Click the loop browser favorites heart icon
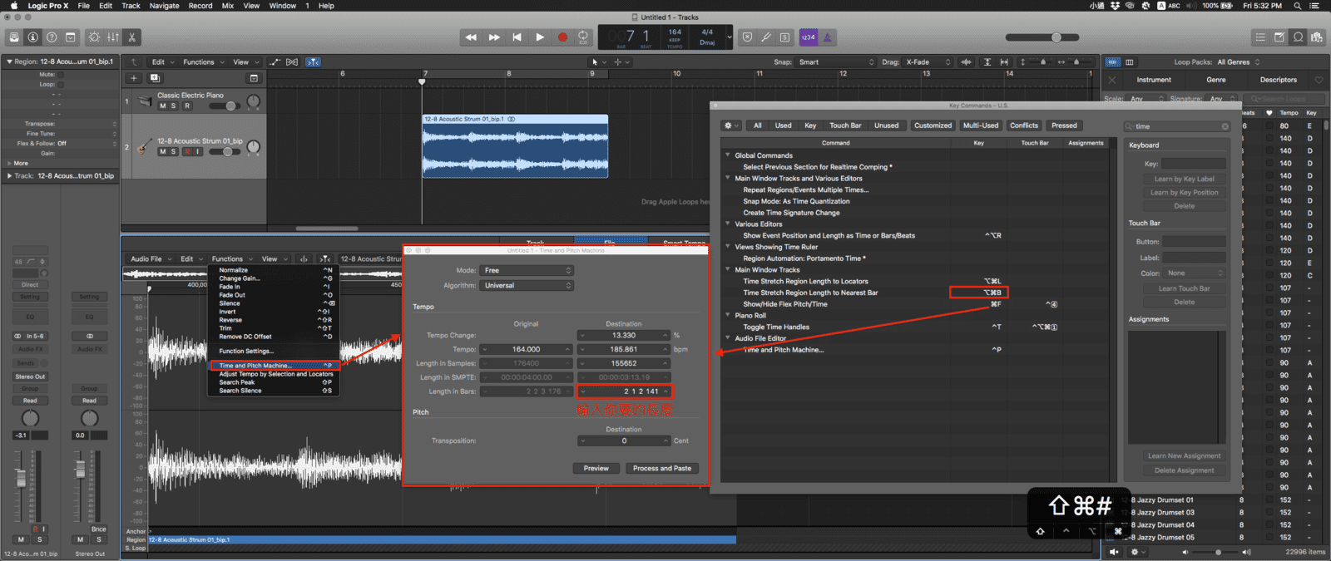Viewport: 1331px width, 561px height. point(1319,80)
